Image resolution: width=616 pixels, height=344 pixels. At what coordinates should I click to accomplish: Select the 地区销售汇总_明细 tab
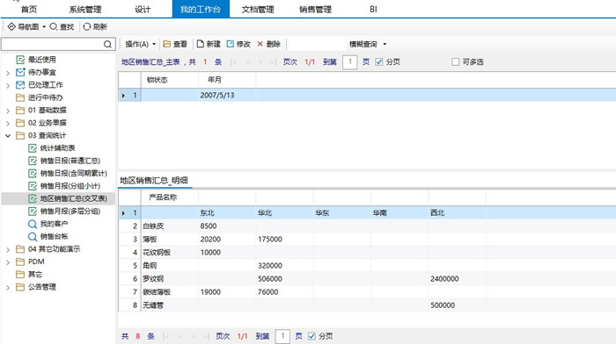[154, 180]
